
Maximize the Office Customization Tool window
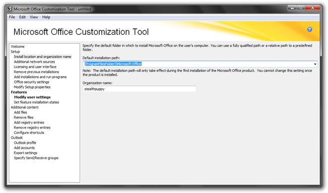[x=301, y=8]
